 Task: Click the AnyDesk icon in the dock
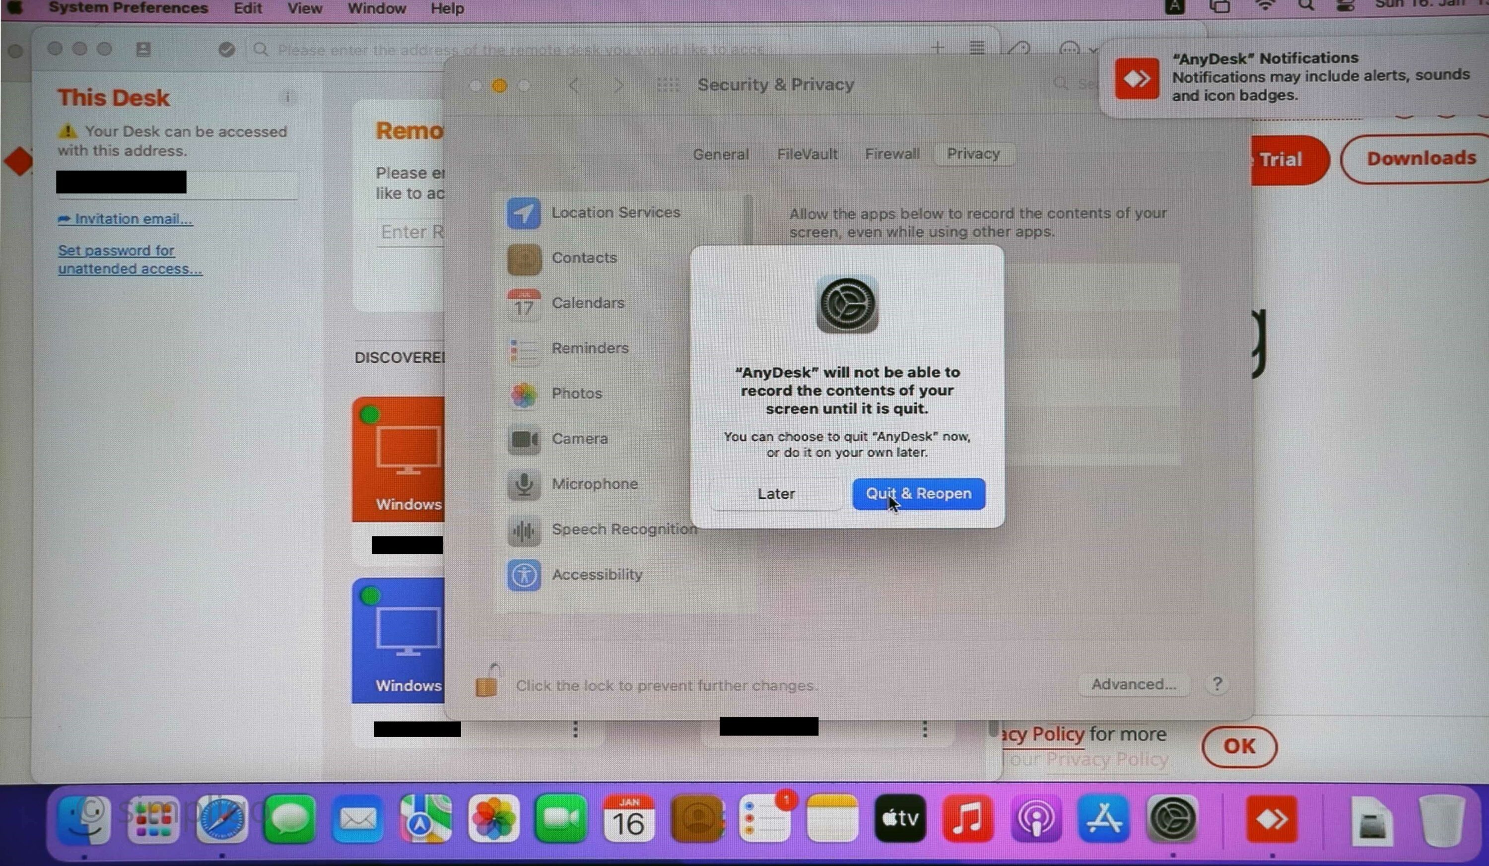tap(1272, 820)
